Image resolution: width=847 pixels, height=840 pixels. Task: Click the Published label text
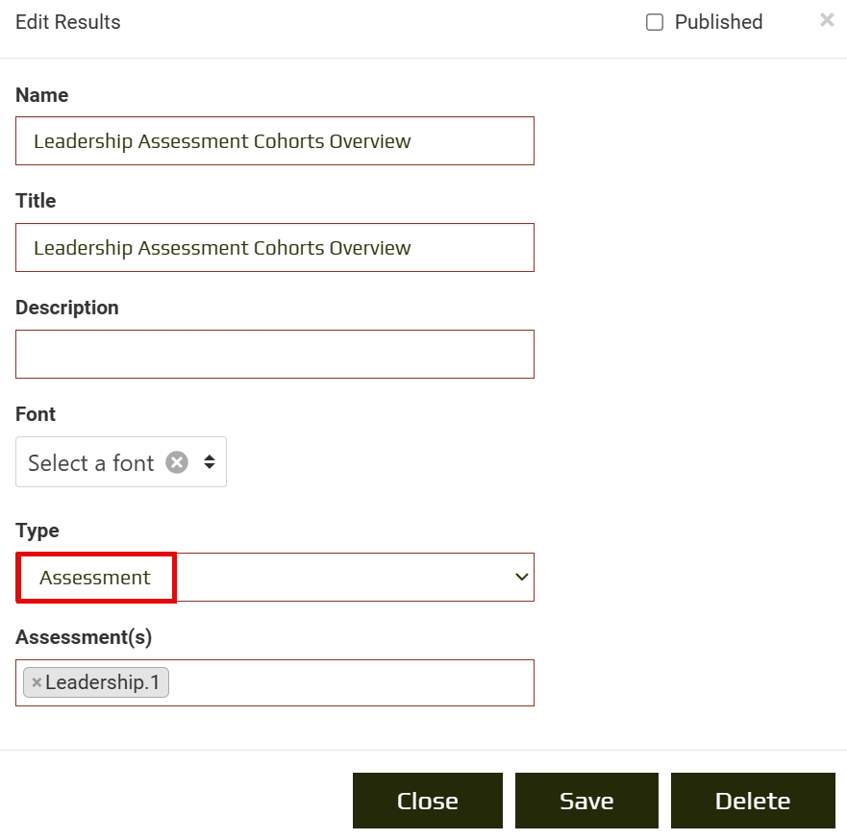(718, 23)
